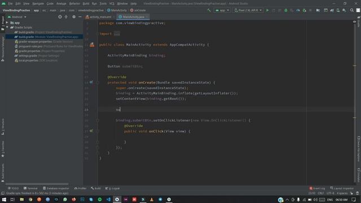This screenshot has width=361, height=203.
Task: Open the Pixel 2 XL device dropdown
Action: 248,10
